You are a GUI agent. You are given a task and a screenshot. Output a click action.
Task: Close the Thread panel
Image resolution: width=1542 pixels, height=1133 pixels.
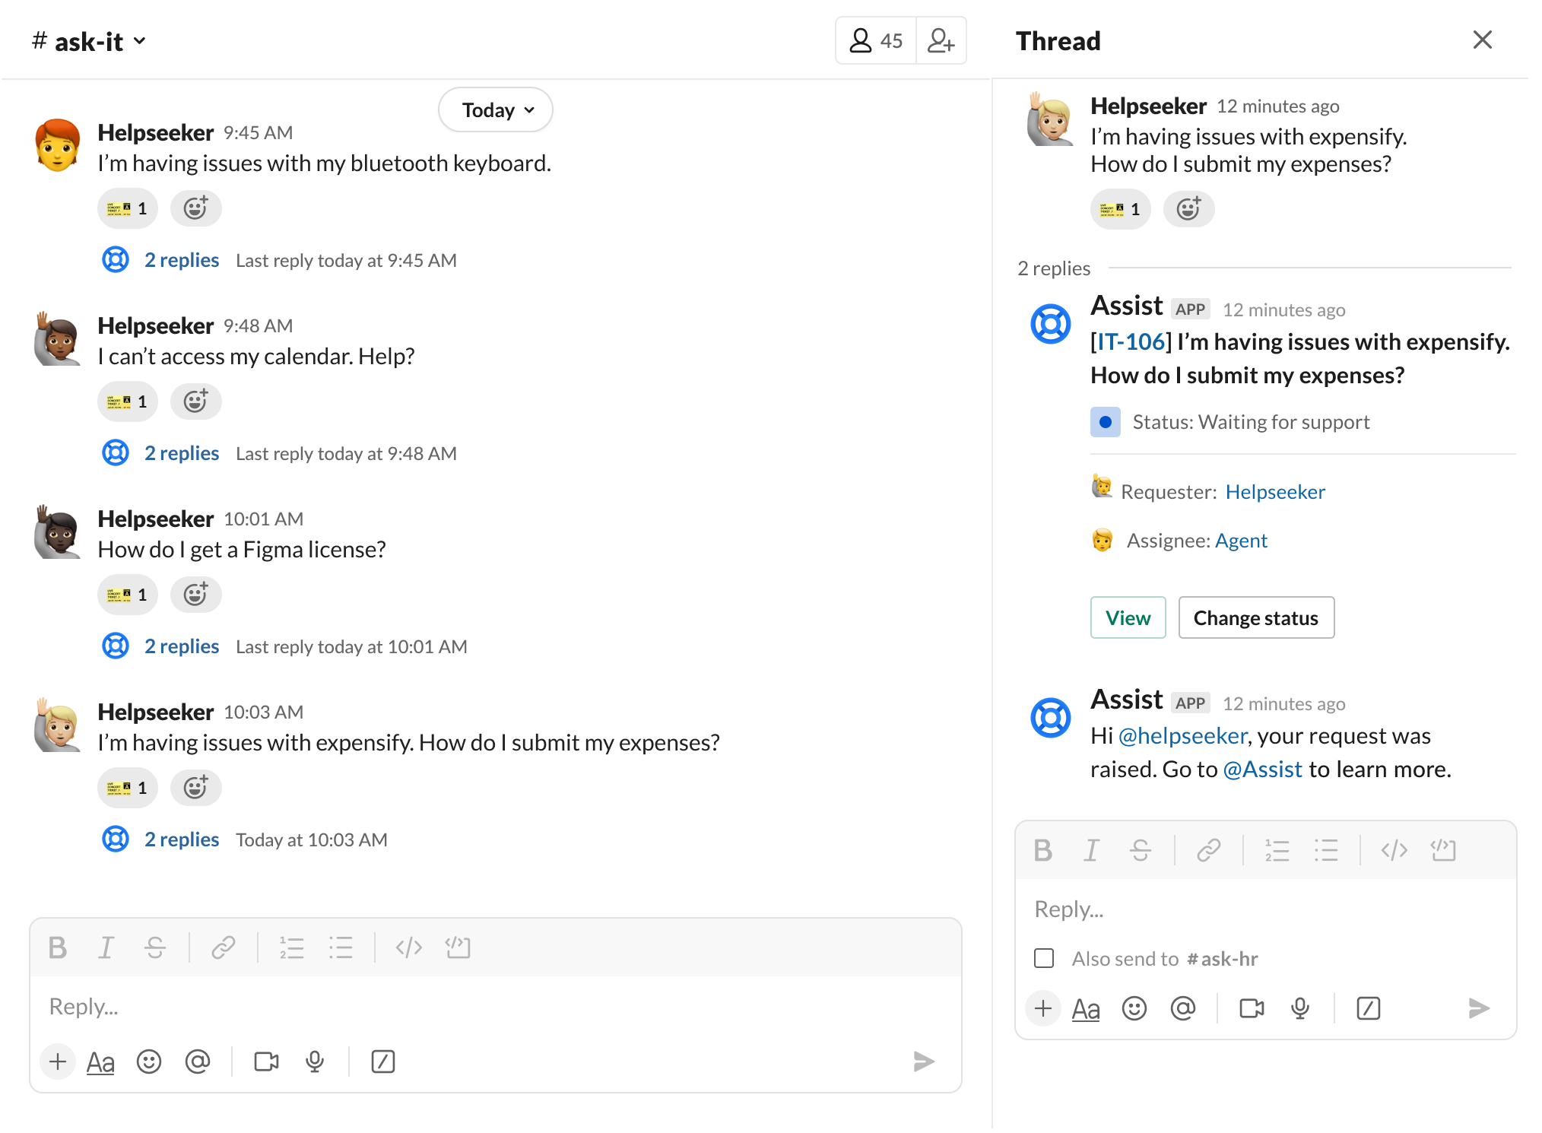tap(1482, 40)
